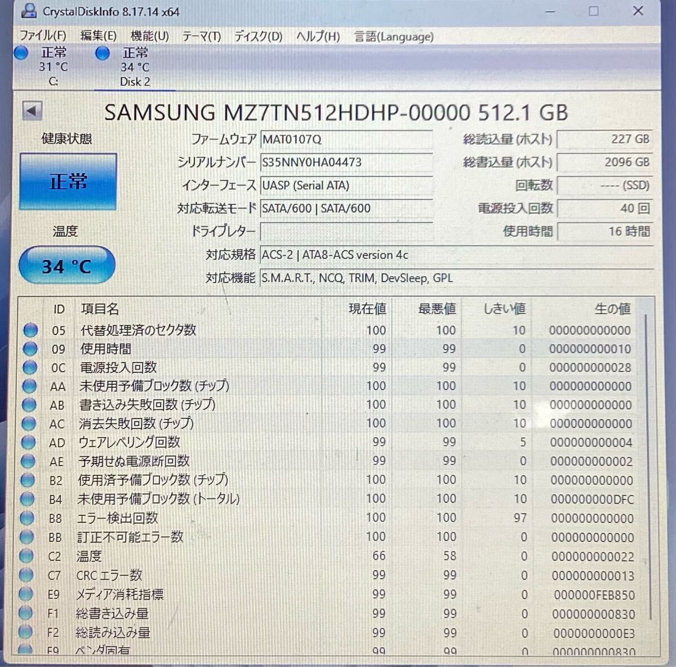Click the empty drive letter field
The image size is (676, 667).
[x=346, y=231]
